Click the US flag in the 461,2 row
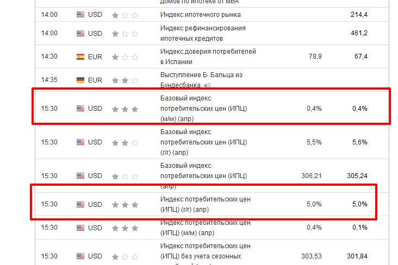The image size is (398, 265). 80,34
